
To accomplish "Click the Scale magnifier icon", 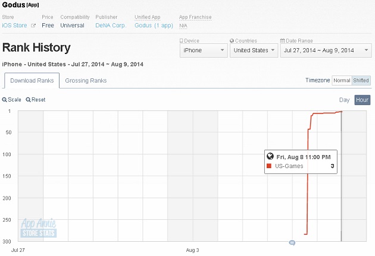I will [x=4, y=100].
